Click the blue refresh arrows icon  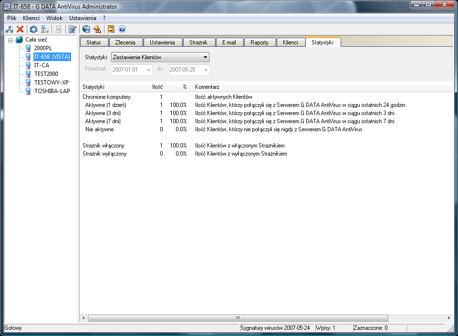coord(34,29)
